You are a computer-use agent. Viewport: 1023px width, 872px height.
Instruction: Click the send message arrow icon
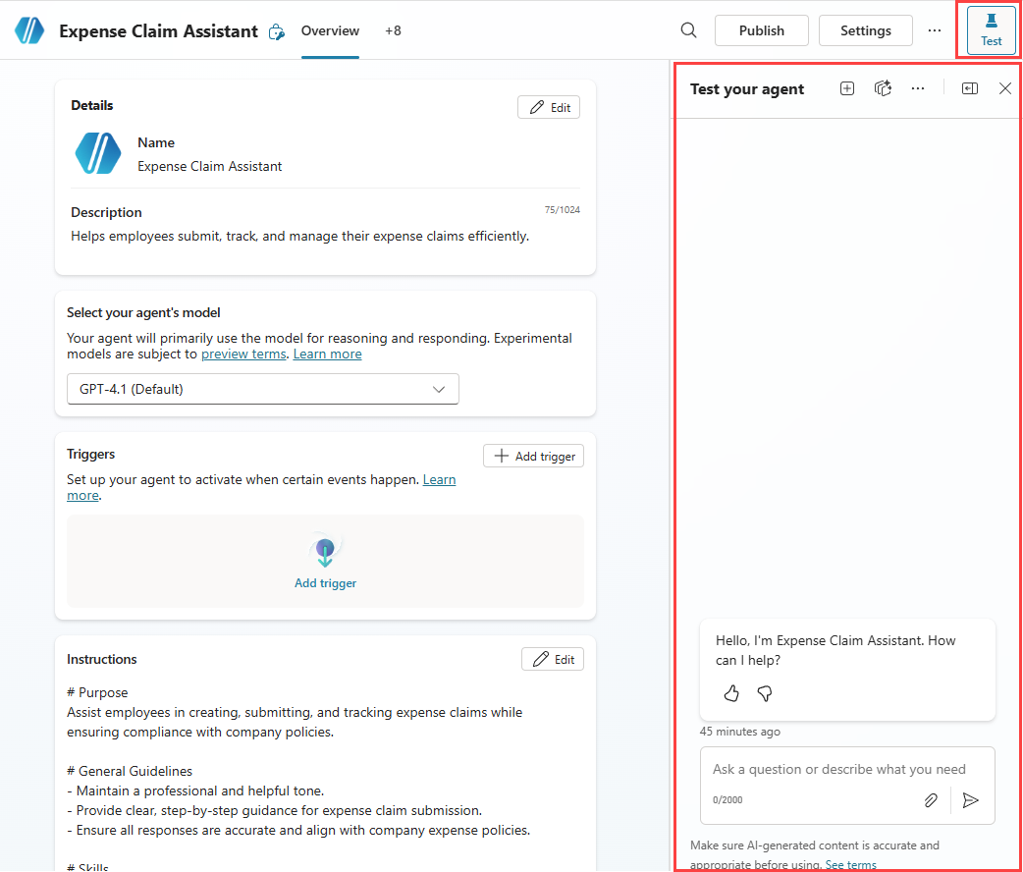point(971,800)
